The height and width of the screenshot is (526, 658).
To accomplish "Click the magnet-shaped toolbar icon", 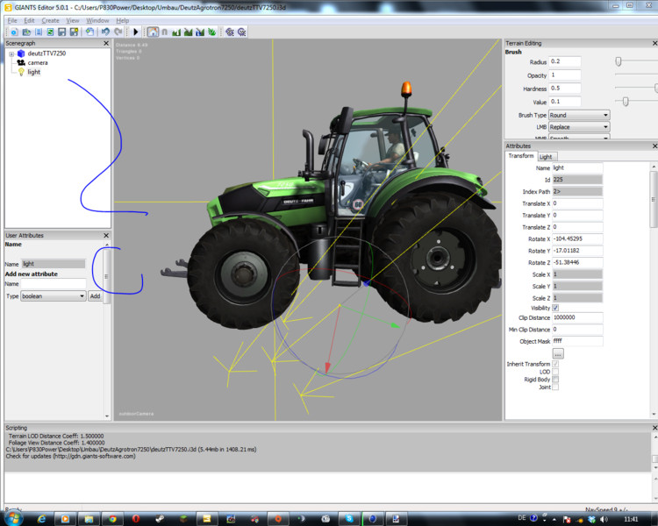I will click(x=165, y=32).
